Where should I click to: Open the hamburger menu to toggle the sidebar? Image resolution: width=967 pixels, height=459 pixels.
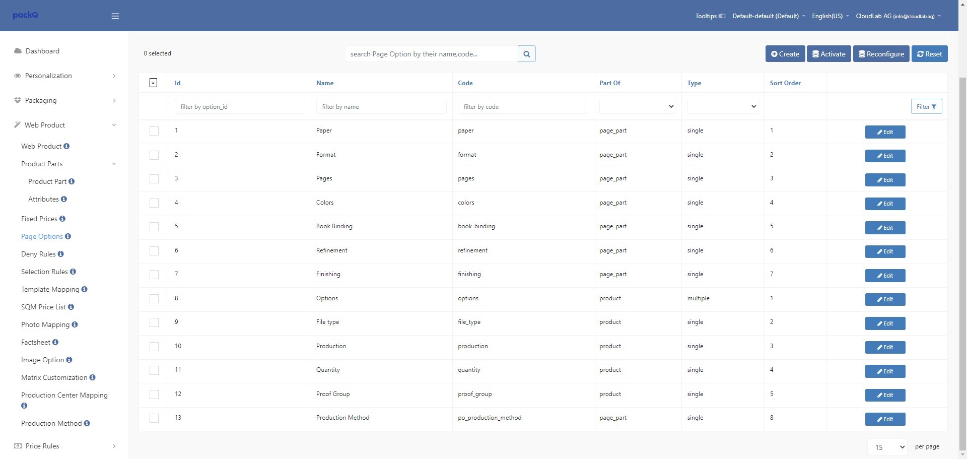coord(115,16)
